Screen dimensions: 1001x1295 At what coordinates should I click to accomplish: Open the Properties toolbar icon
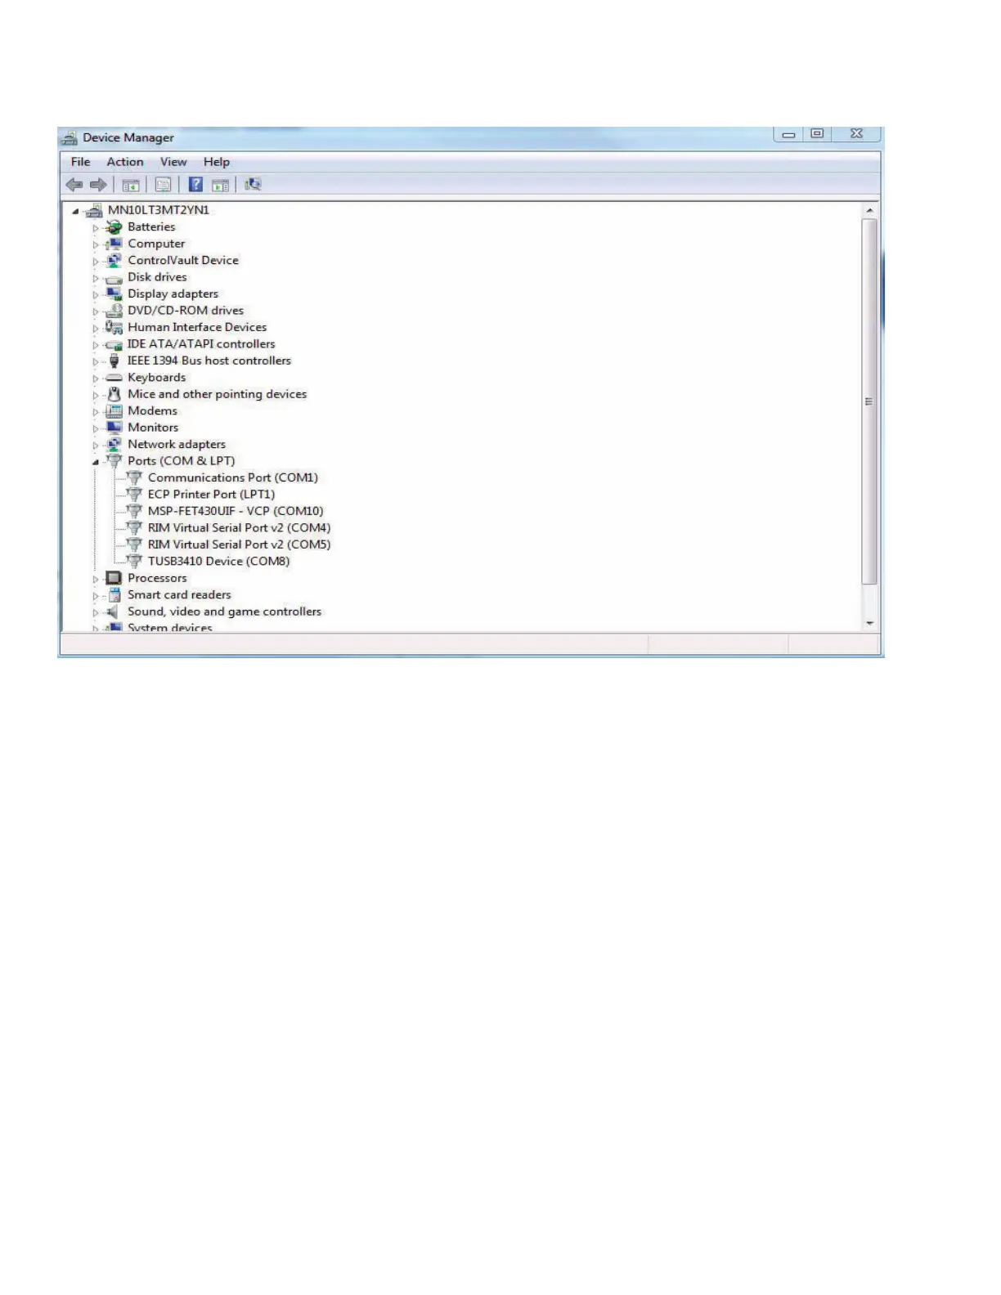163,185
